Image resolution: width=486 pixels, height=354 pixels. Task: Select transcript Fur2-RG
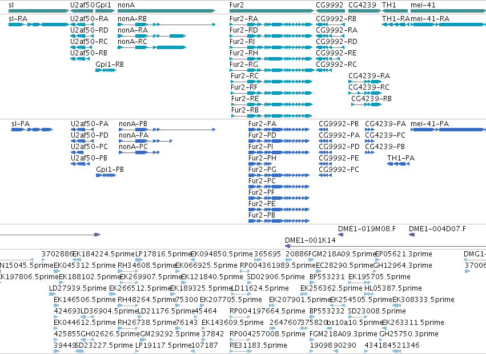pos(244,65)
